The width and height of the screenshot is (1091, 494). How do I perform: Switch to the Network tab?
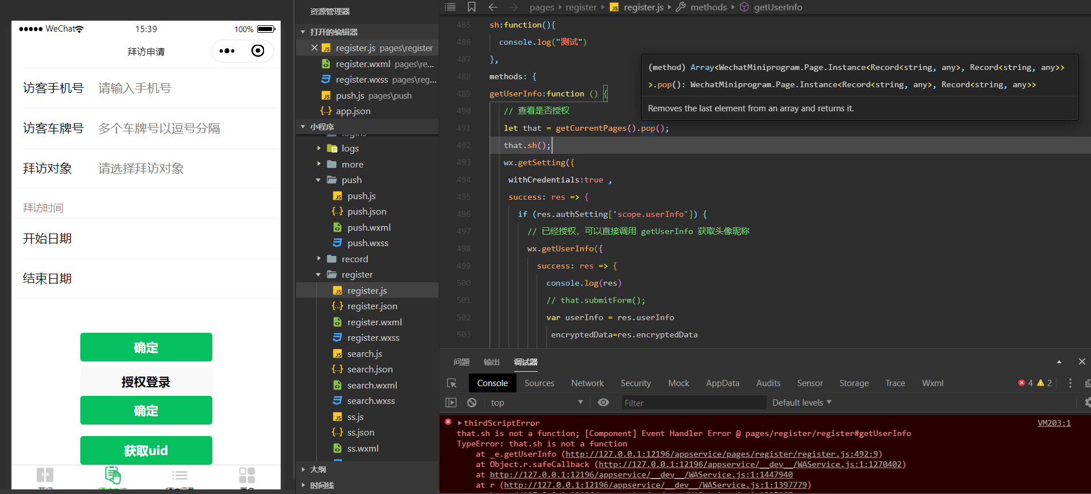tap(587, 383)
